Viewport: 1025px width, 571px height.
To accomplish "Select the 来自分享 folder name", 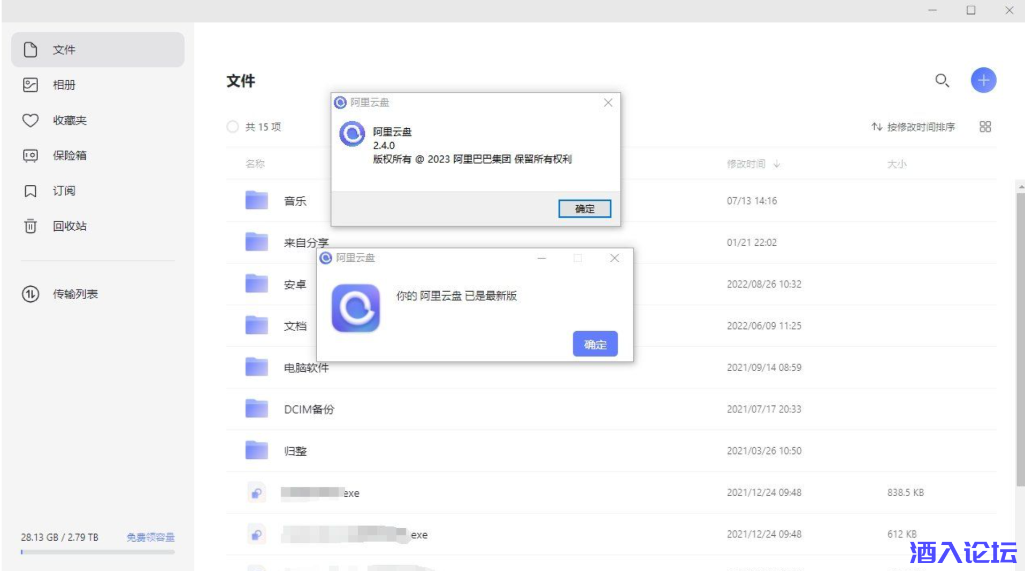I will coord(306,243).
